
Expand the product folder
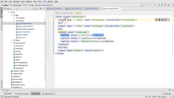pyautogui.click(x=14, y=21)
